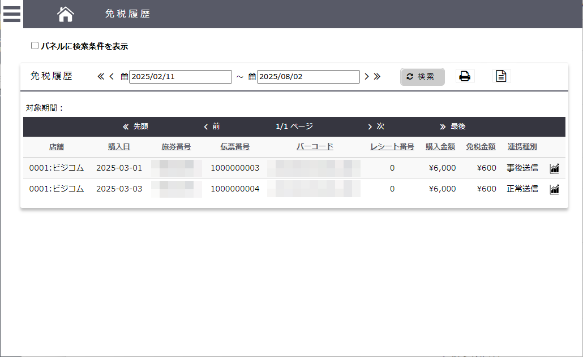Screen dimensions: 583x357
Task: Click the 検索 search button
Action: (422, 77)
